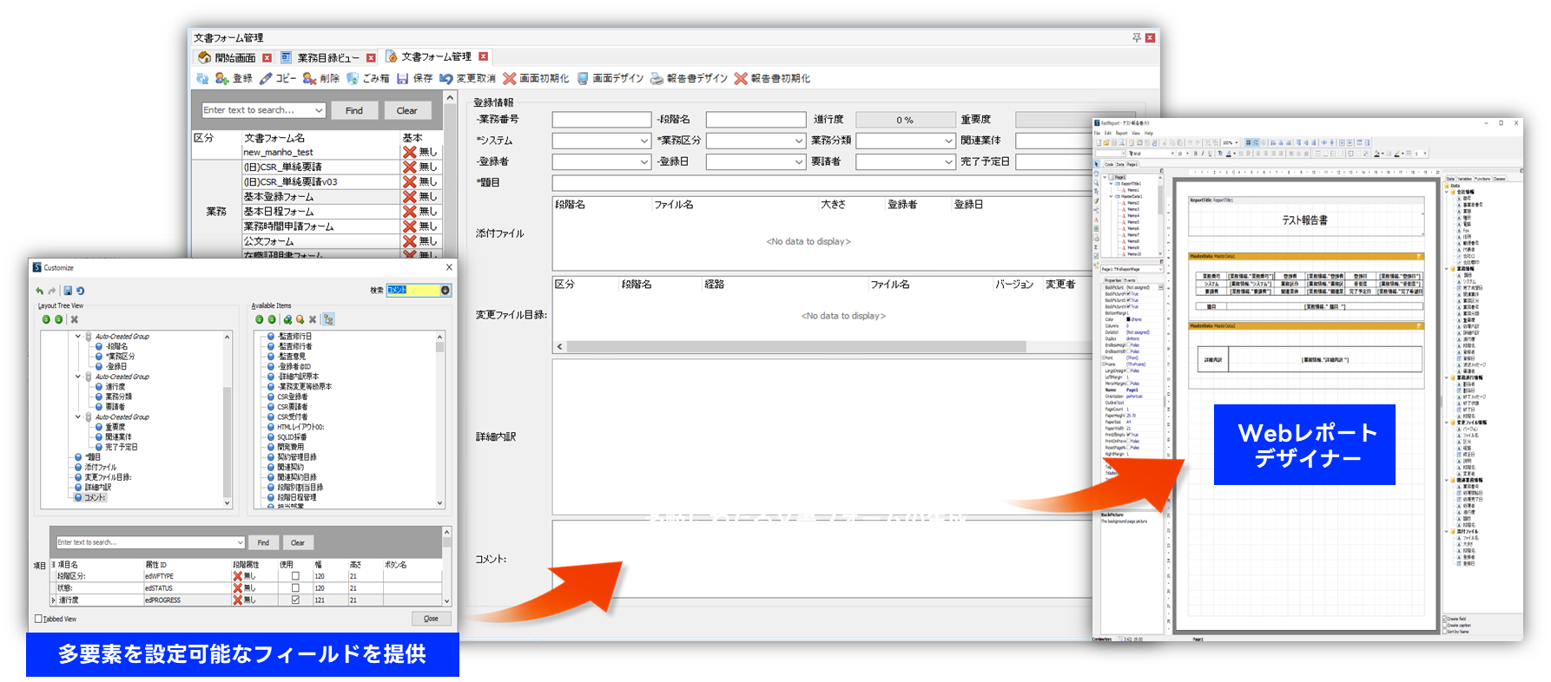Click the Find button above form list
The width and height of the screenshot is (1551, 682).
coord(354,111)
